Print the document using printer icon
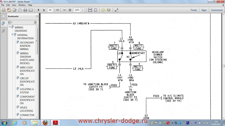The height and width of the screenshot is (126, 225). click(x=25, y=10)
